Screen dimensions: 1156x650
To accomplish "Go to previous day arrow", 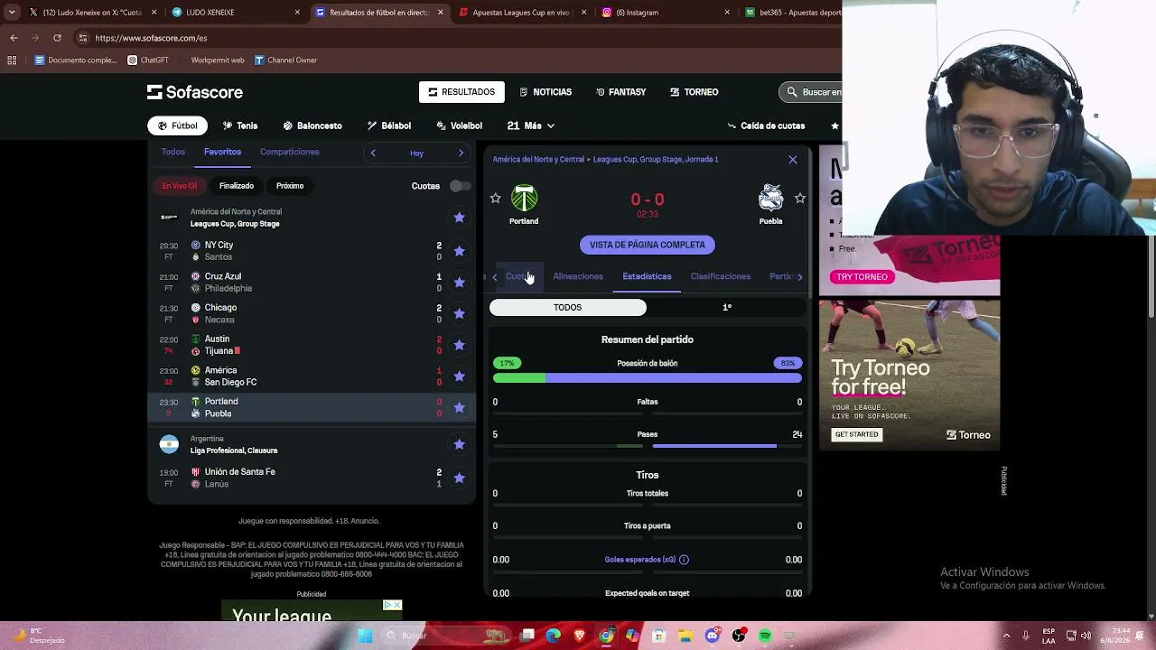I will [373, 153].
